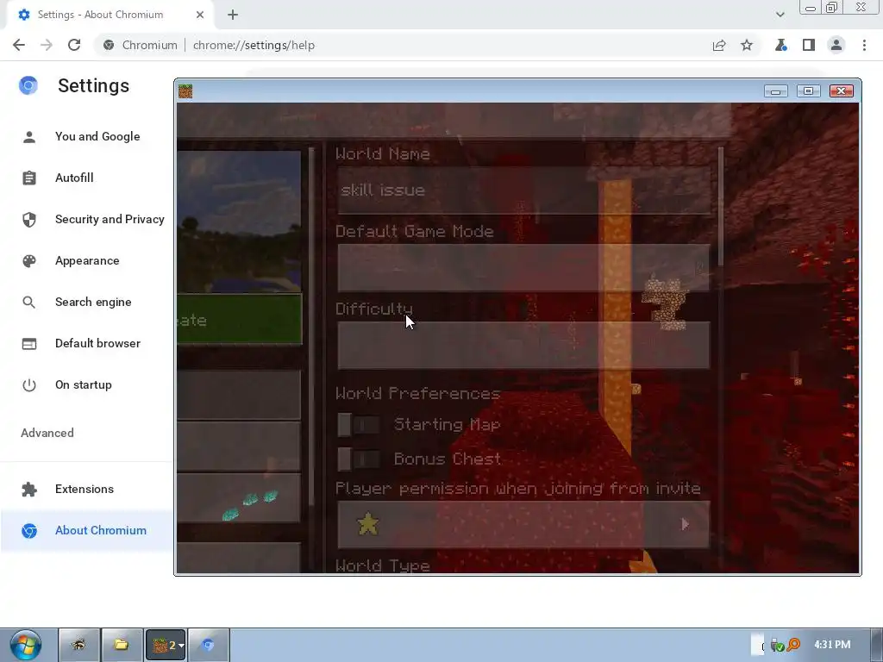The image size is (883, 662).
Task: Switch to Chromium from the taskbar
Action: 209,645
